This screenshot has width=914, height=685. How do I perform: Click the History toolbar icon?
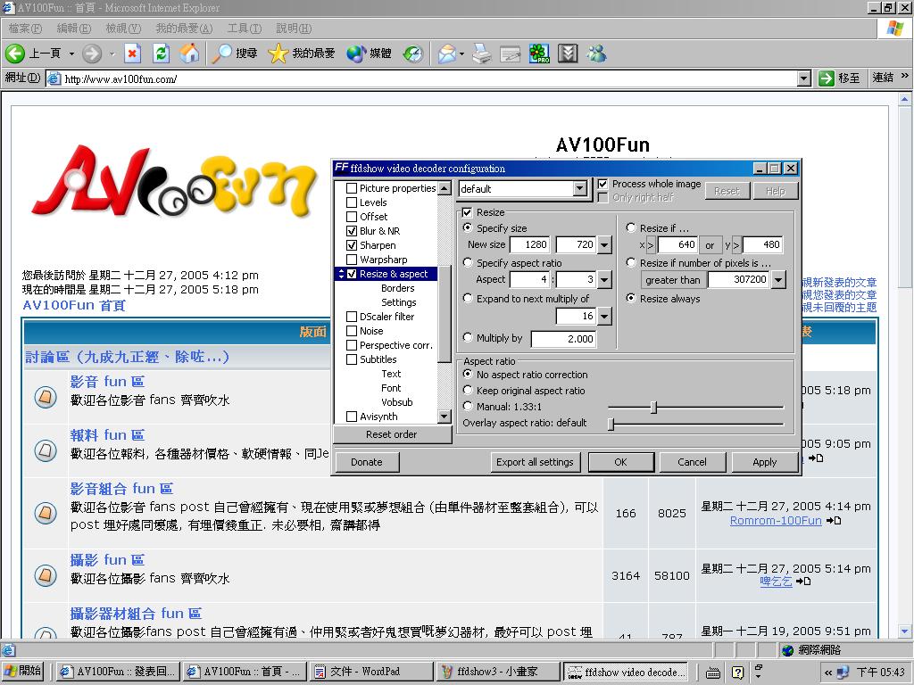click(x=412, y=54)
